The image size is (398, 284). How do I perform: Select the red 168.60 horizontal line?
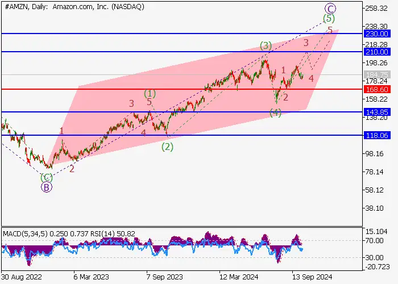(182, 89)
